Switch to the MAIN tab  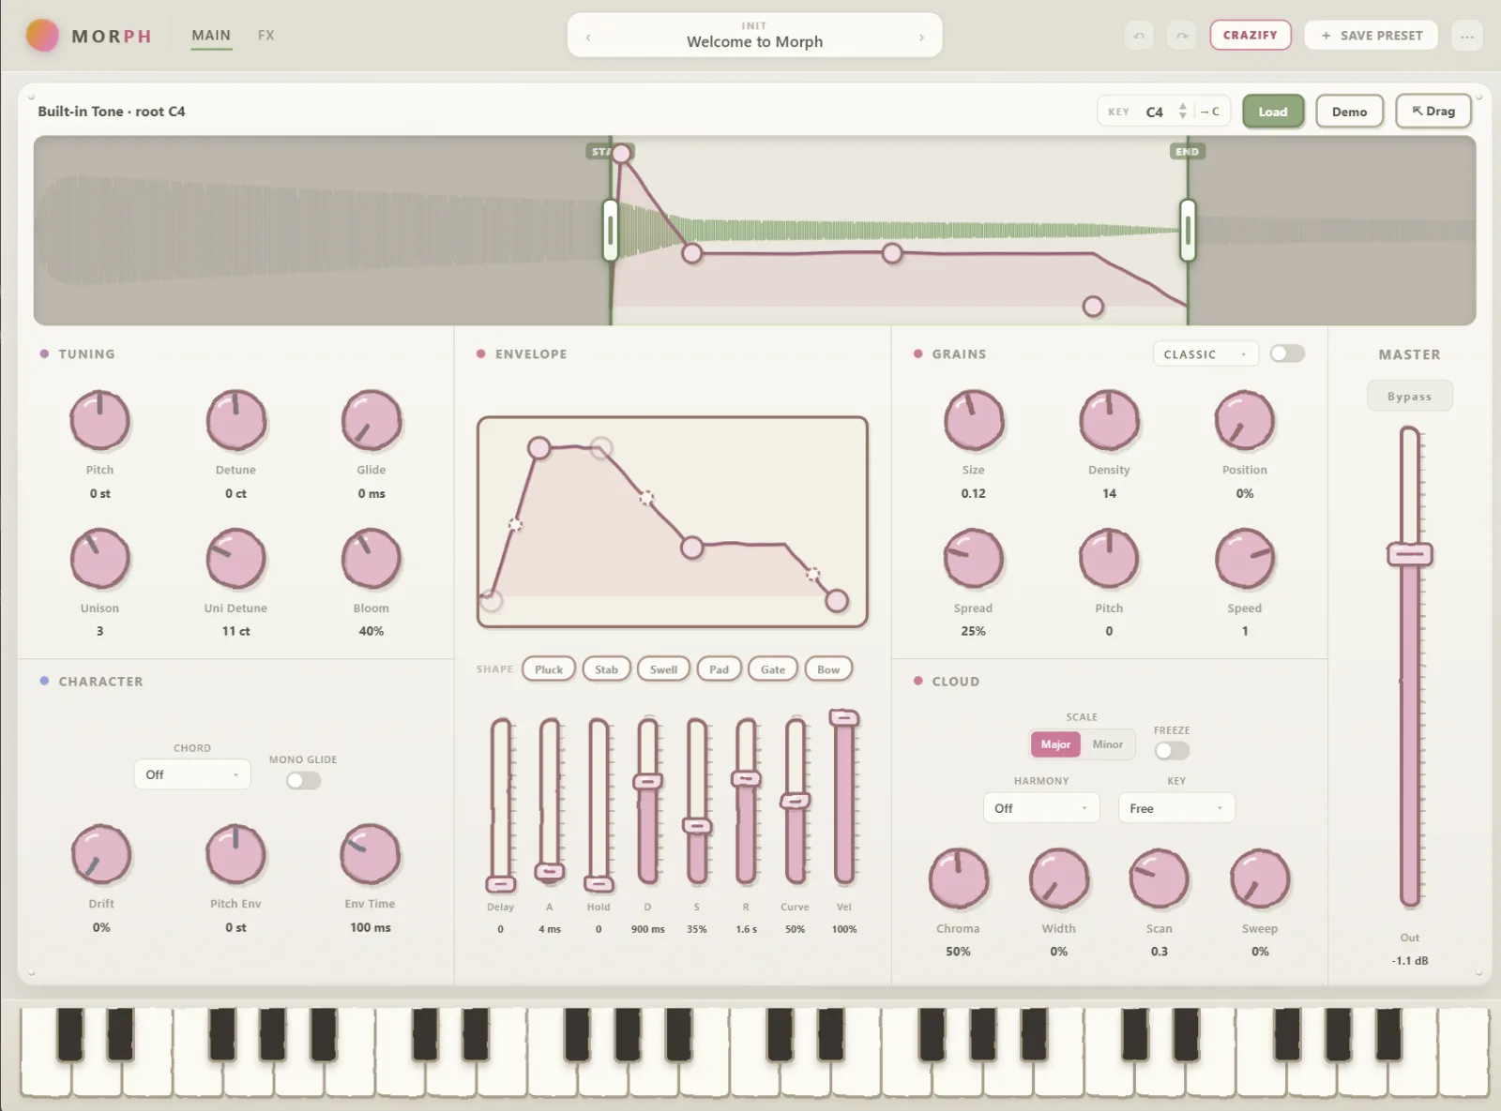pos(211,36)
